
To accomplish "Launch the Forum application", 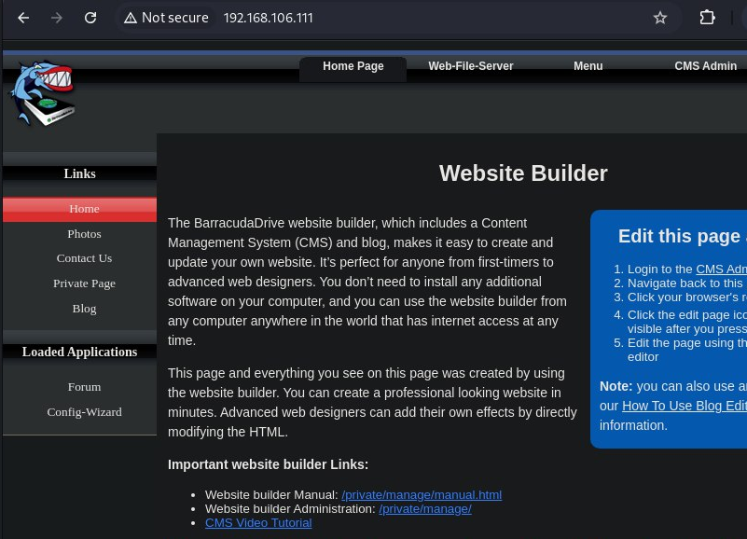I will 84,387.
